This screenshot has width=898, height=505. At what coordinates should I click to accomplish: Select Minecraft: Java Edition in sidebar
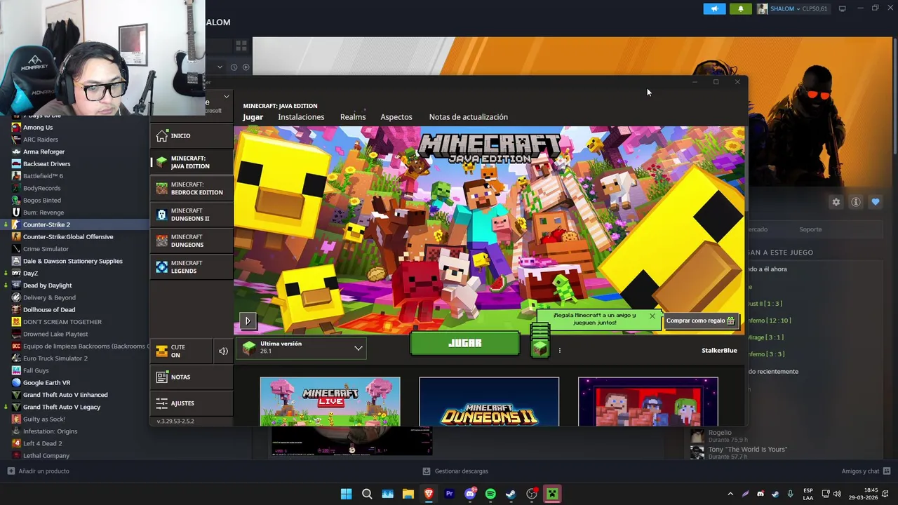[192, 162]
